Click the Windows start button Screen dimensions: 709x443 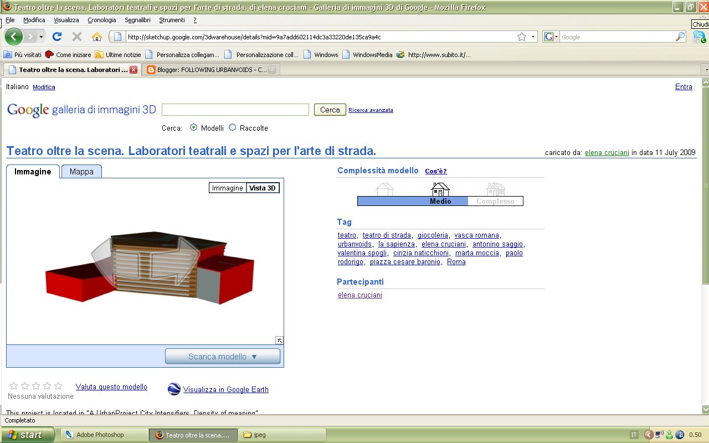27,435
